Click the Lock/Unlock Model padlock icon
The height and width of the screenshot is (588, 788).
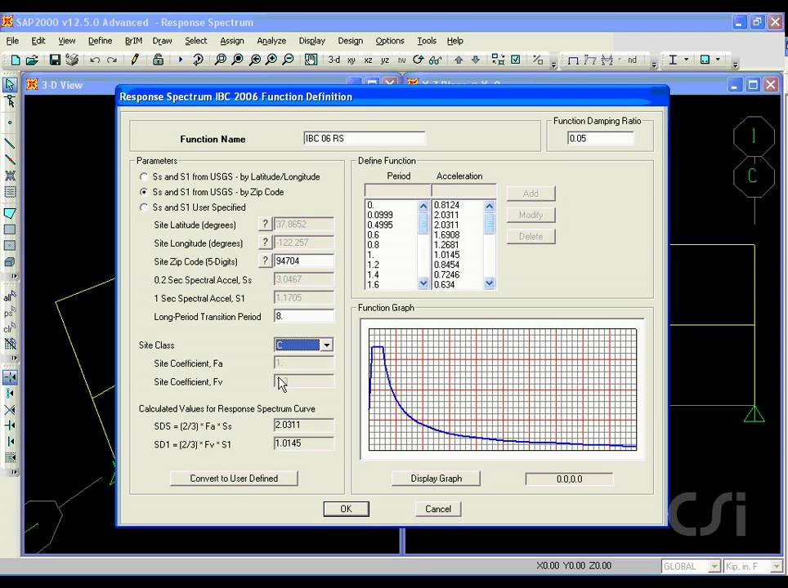(158, 60)
